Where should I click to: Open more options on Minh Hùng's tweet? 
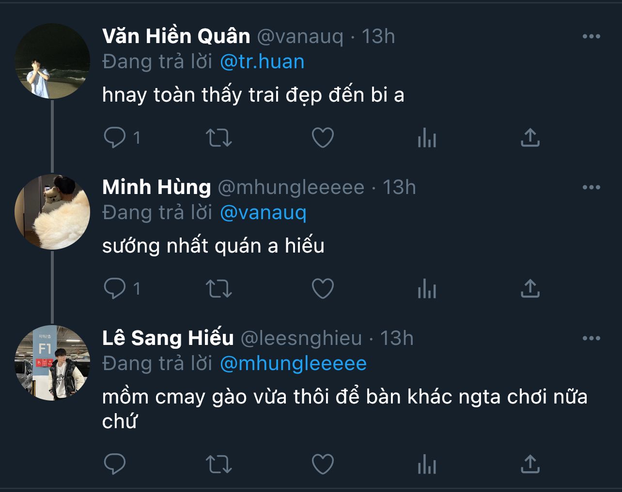pyautogui.click(x=591, y=188)
